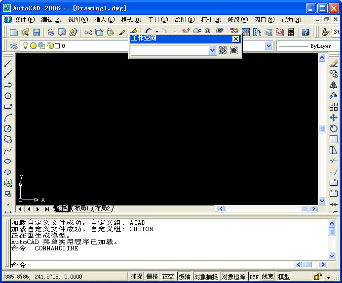This screenshot has height=283, width=342.
Task: Open the Layer Properties Manager icon
Action: pyautogui.click(x=14, y=46)
